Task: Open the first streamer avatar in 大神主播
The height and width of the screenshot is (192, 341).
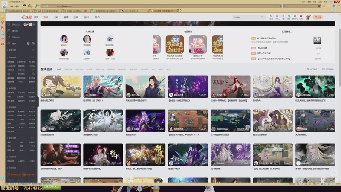Action: tap(64, 39)
